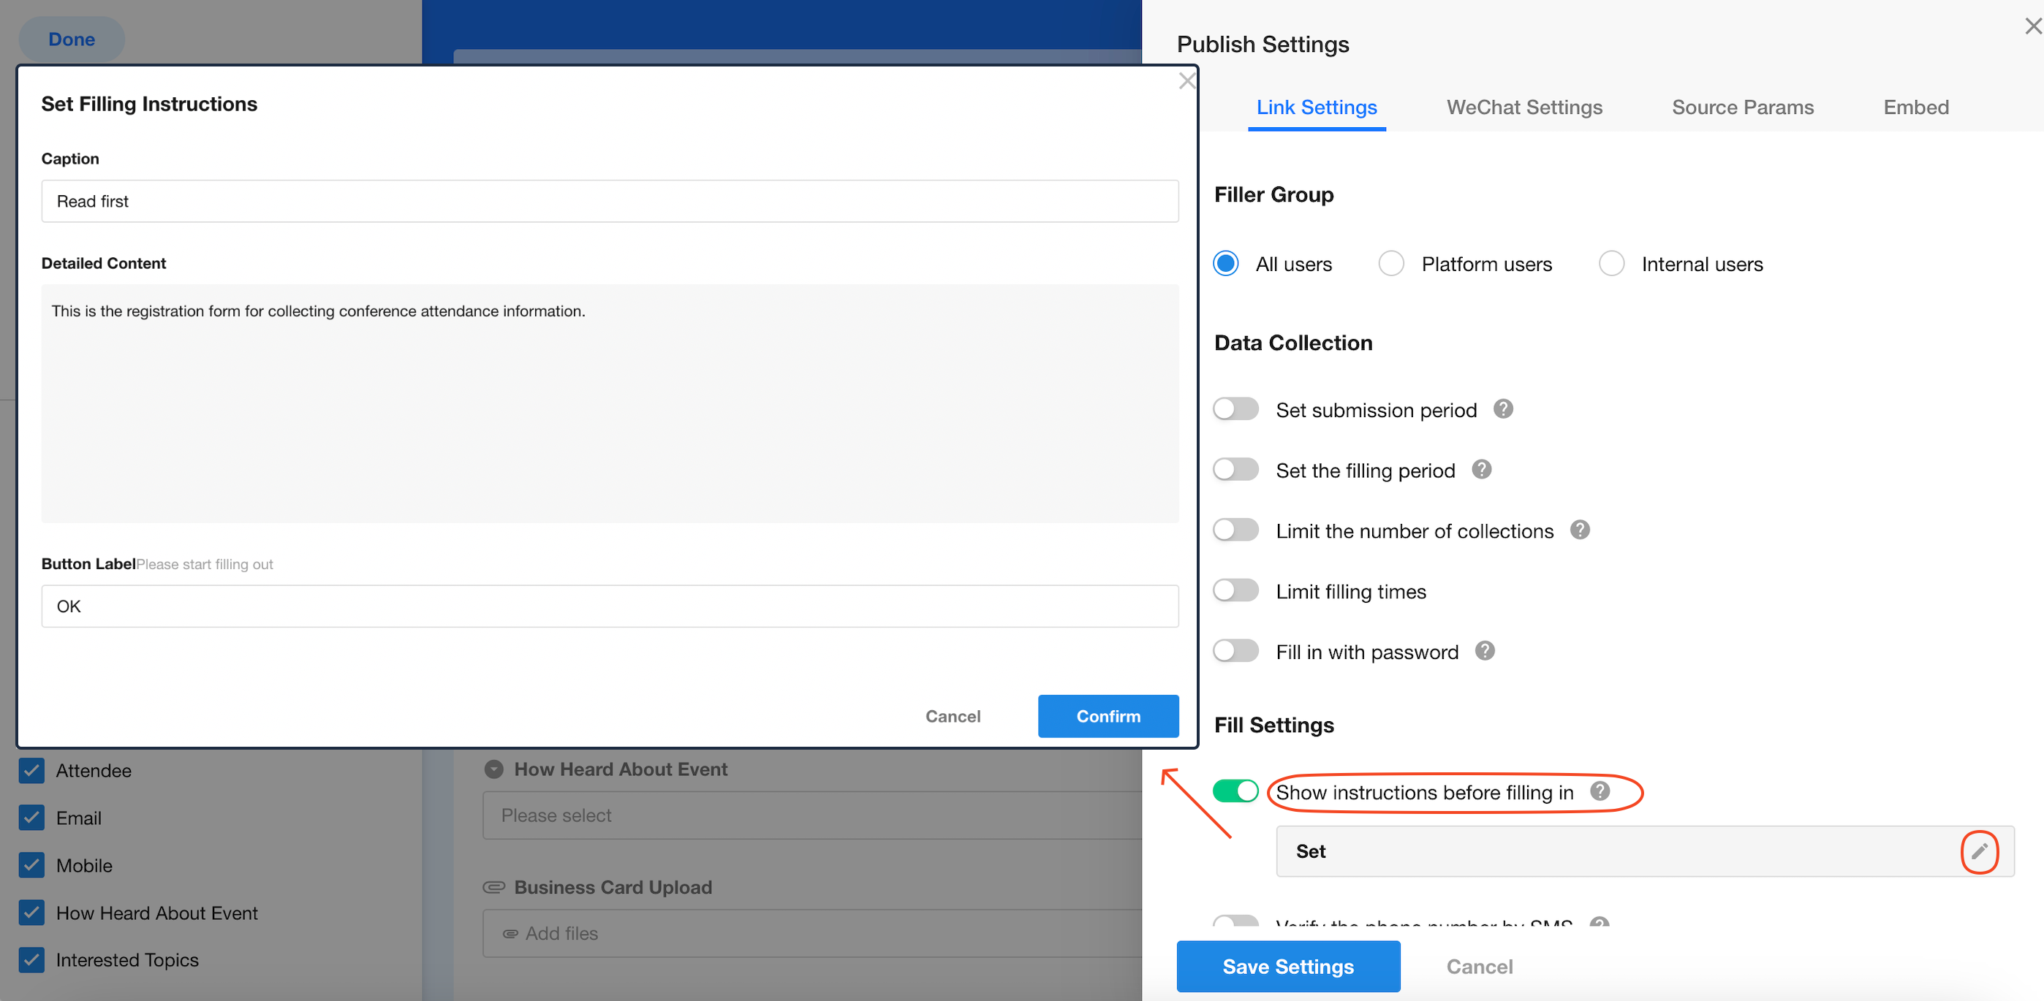Uncheck the Email field checkbox
Screen dimensions: 2044x1001
(x=31, y=818)
